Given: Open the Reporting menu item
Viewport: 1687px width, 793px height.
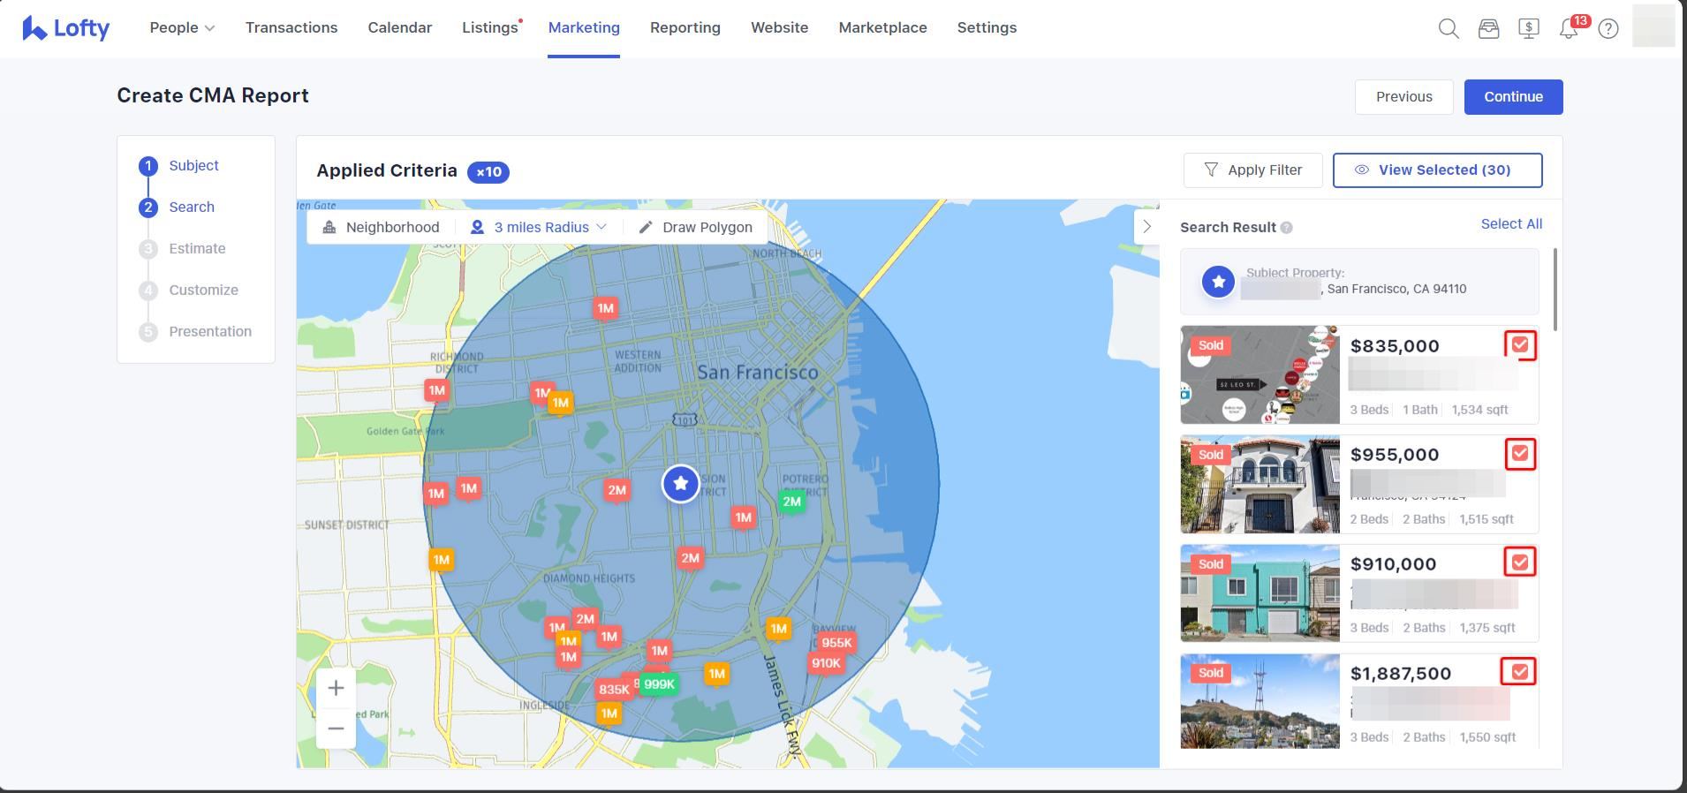Looking at the screenshot, I should [x=685, y=27].
